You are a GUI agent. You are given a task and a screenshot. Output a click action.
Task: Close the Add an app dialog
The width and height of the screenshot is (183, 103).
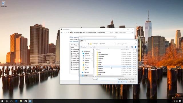[x=114, y=38]
